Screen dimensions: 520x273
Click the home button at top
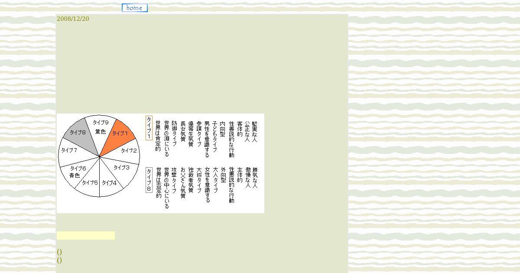(135, 8)
